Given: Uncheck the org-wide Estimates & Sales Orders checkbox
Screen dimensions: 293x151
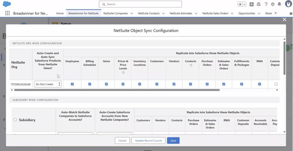Looking at the screenshot, I should [224, 84].
